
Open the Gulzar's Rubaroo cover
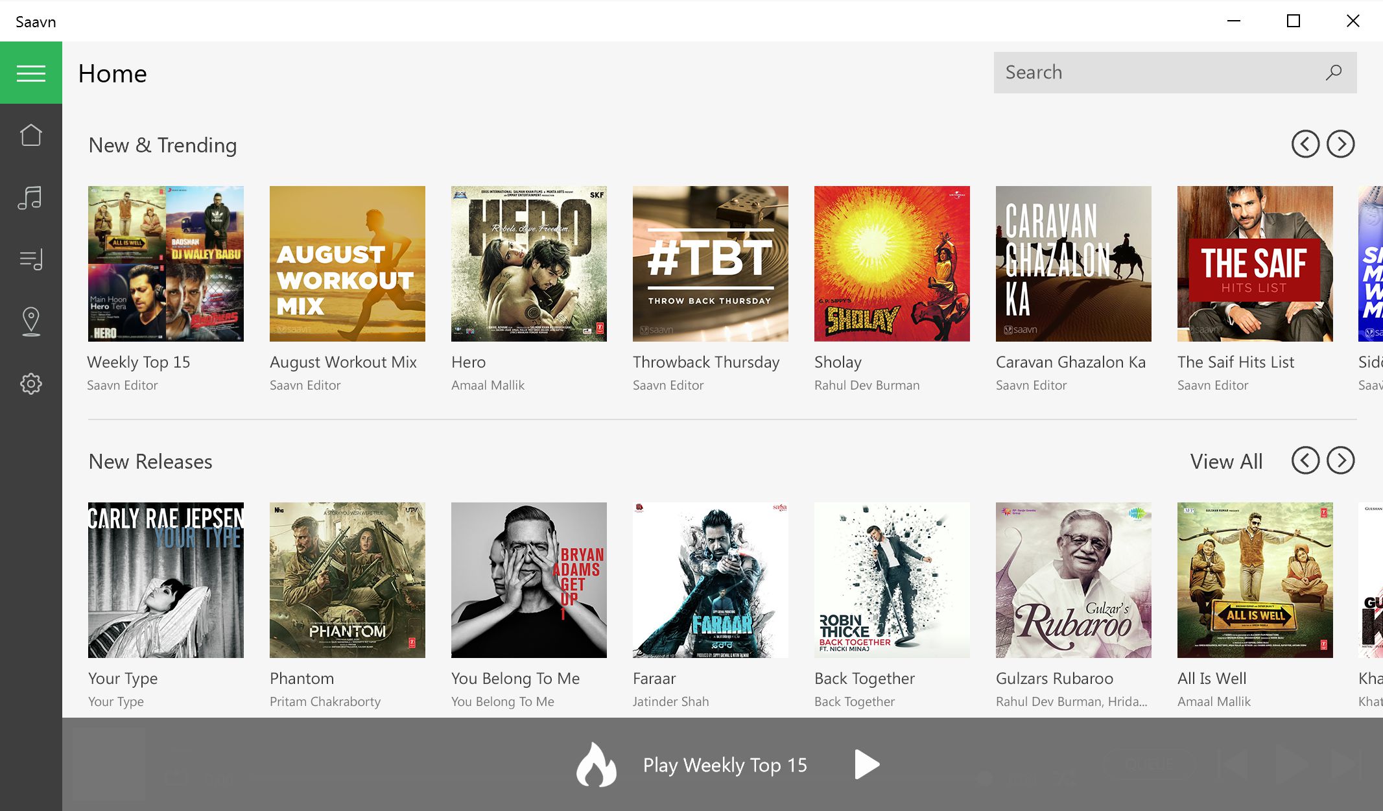1074,580
